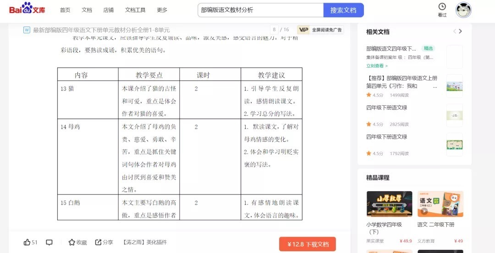The height and width of the screenshot is (253, 495).
Task: Click the 分享 share icon
Action: pyautogui.click(x=98, y=242)
